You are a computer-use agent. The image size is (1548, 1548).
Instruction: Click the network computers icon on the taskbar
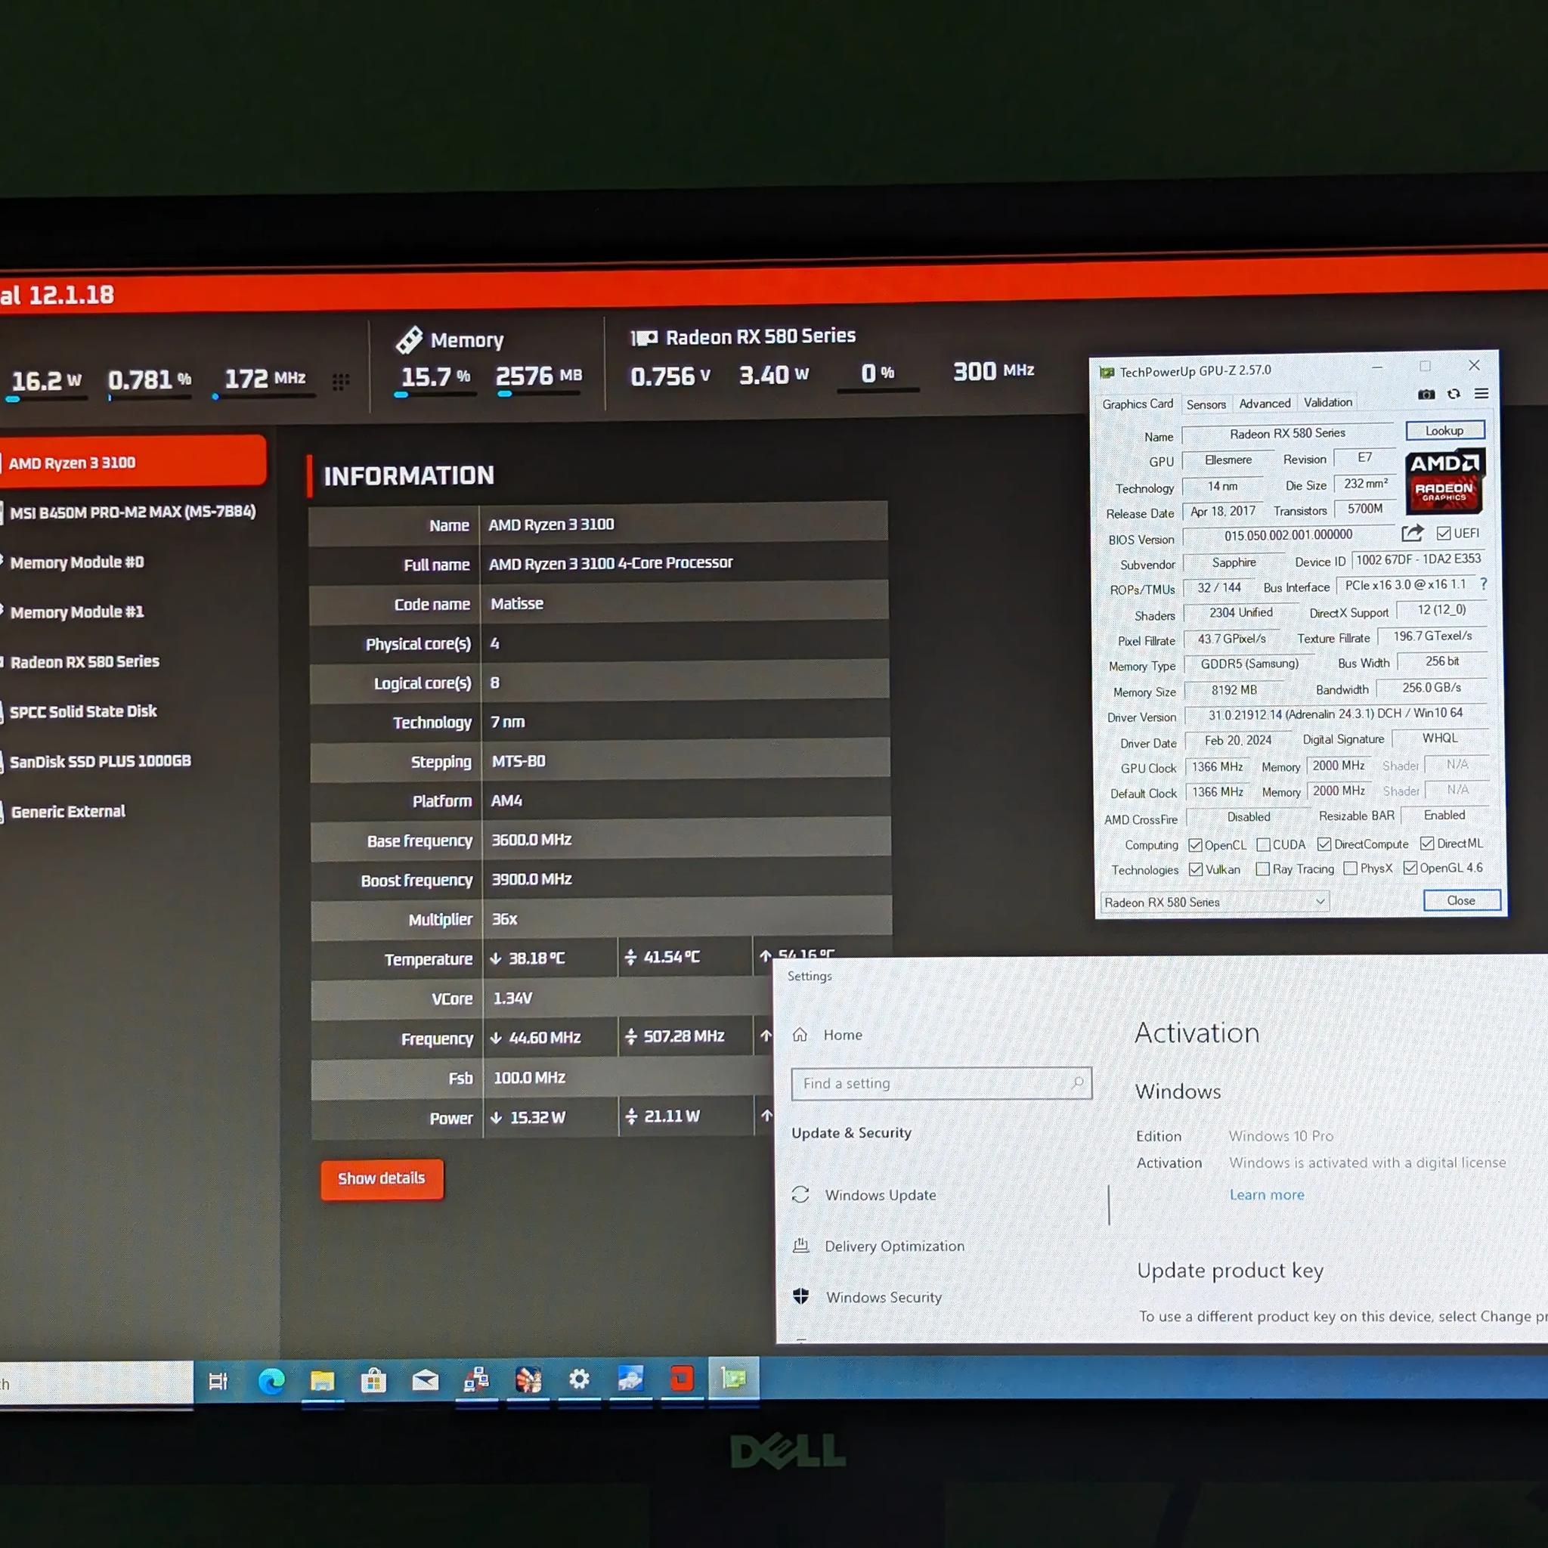coord(477,1379)
